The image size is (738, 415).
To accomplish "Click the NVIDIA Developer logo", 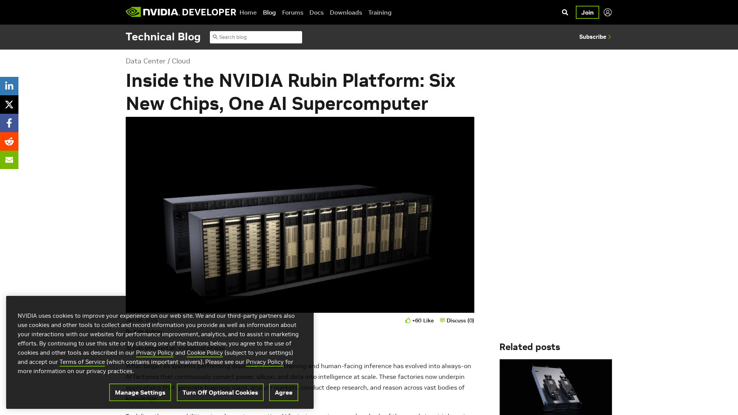I will click(181, 12).
